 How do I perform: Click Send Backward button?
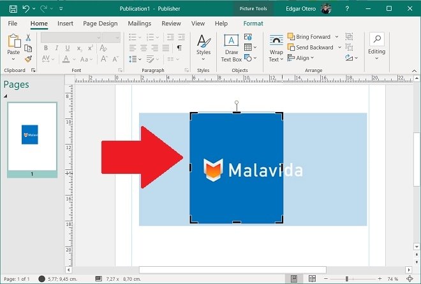point(311,47)
